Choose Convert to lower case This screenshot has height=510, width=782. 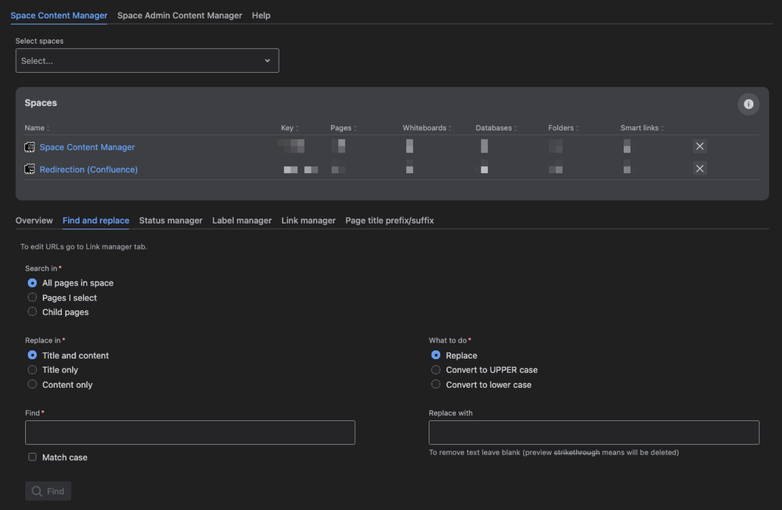(436, 384)
